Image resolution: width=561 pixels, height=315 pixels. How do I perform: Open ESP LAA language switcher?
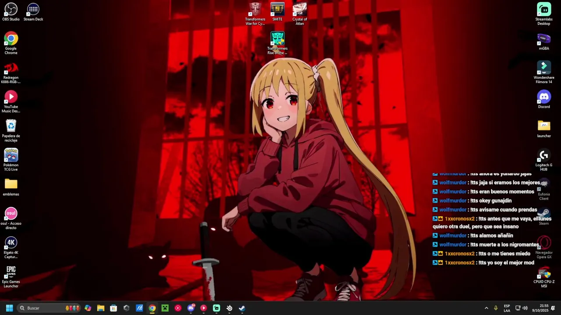(507, 308)
